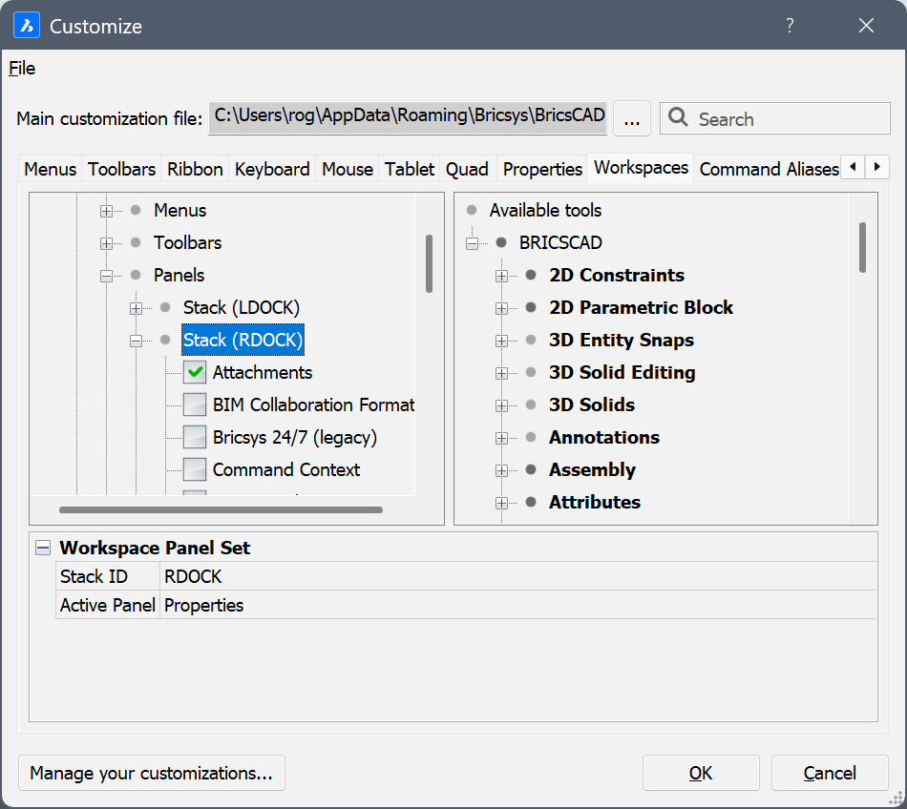Click the browse ellipsis button for customization file
Viewport: 907px width, 809px height.
tap(631, 118)
